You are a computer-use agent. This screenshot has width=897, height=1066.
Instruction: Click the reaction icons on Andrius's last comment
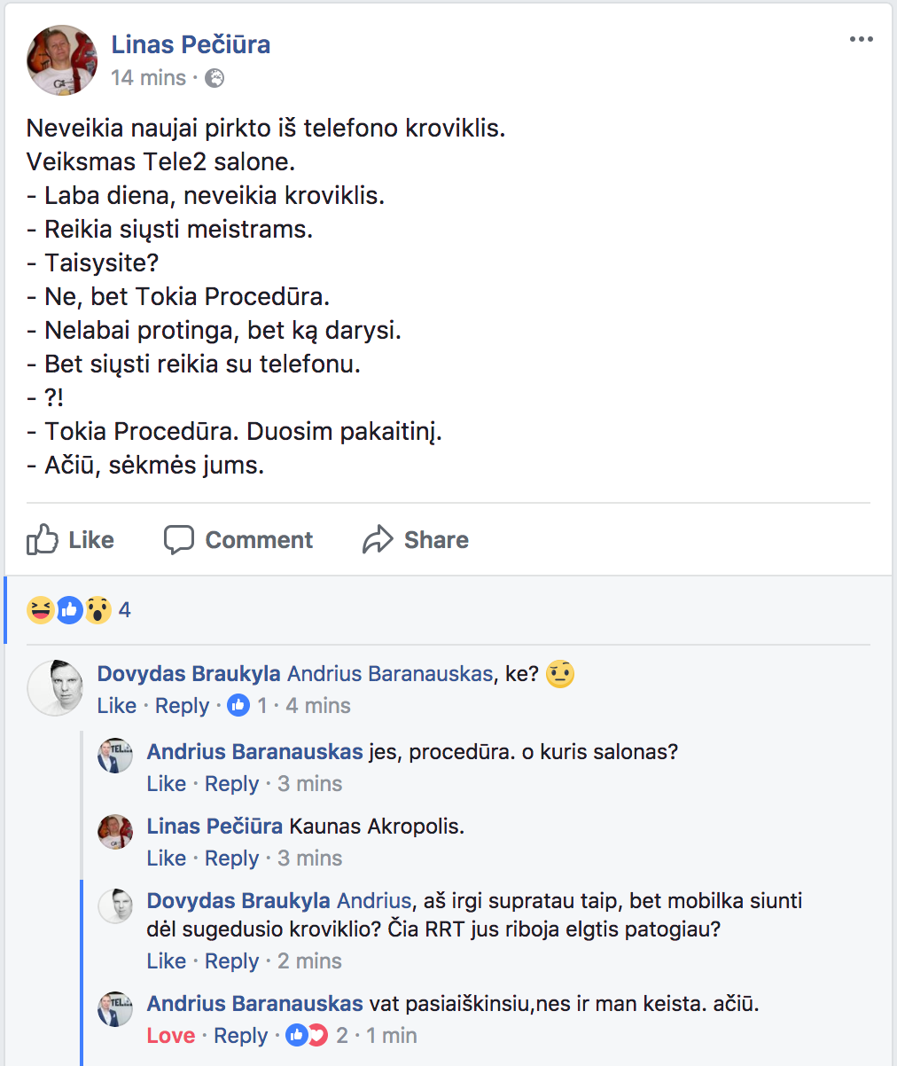(307, 1035)
